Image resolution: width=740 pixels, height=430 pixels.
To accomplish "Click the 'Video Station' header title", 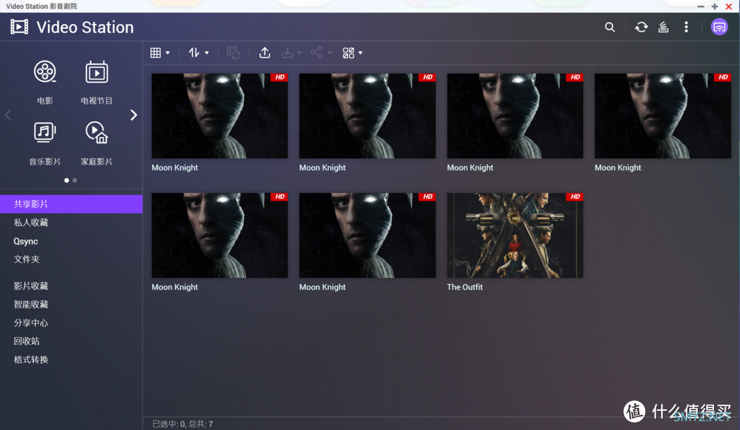I will 85,27.
